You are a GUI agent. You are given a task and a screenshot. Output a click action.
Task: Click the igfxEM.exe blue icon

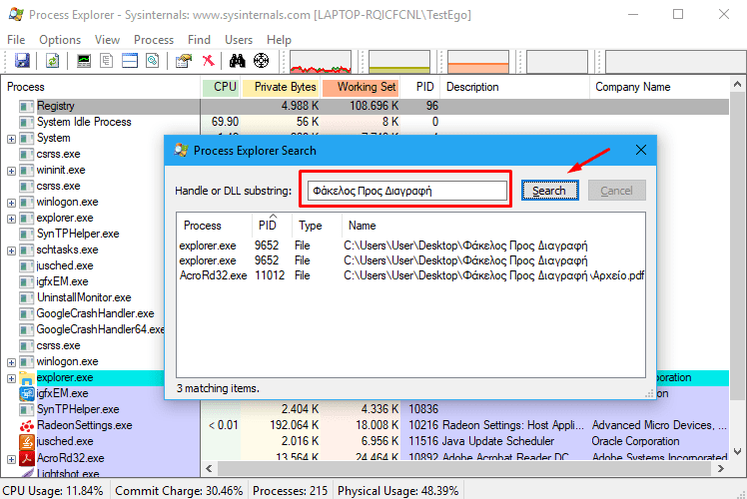[x=27, y=394]
